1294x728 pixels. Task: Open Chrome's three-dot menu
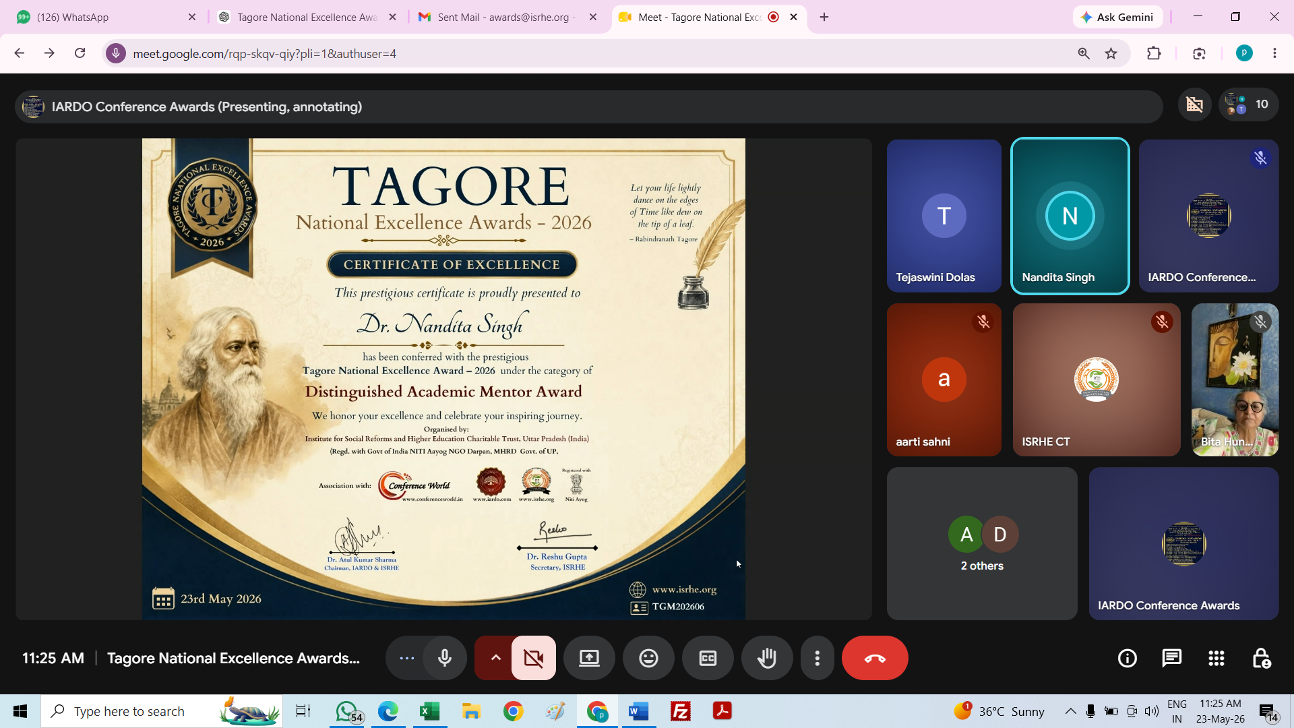click(1274, 53)
